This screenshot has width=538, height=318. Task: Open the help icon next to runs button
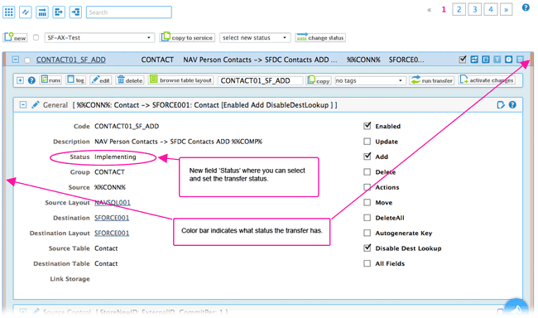tap(31, 80)
